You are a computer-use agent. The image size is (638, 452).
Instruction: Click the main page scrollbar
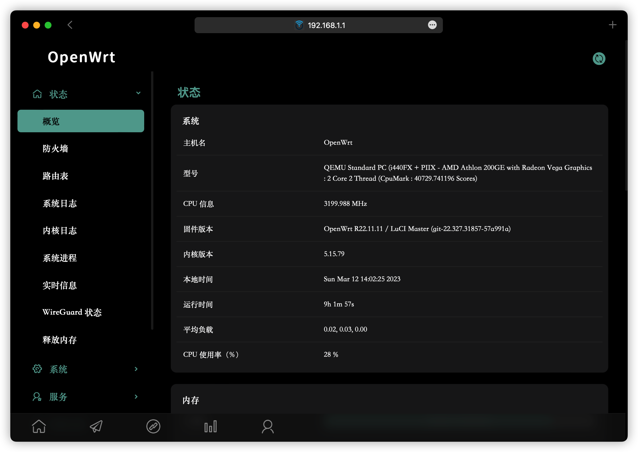[626, 116]
